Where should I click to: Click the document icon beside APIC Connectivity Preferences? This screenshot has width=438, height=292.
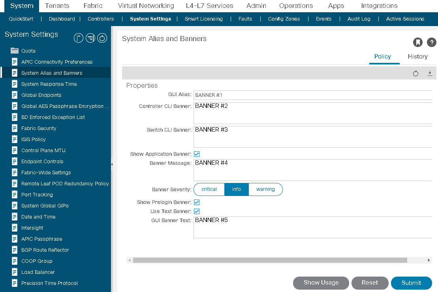click(x=15, y=62)
